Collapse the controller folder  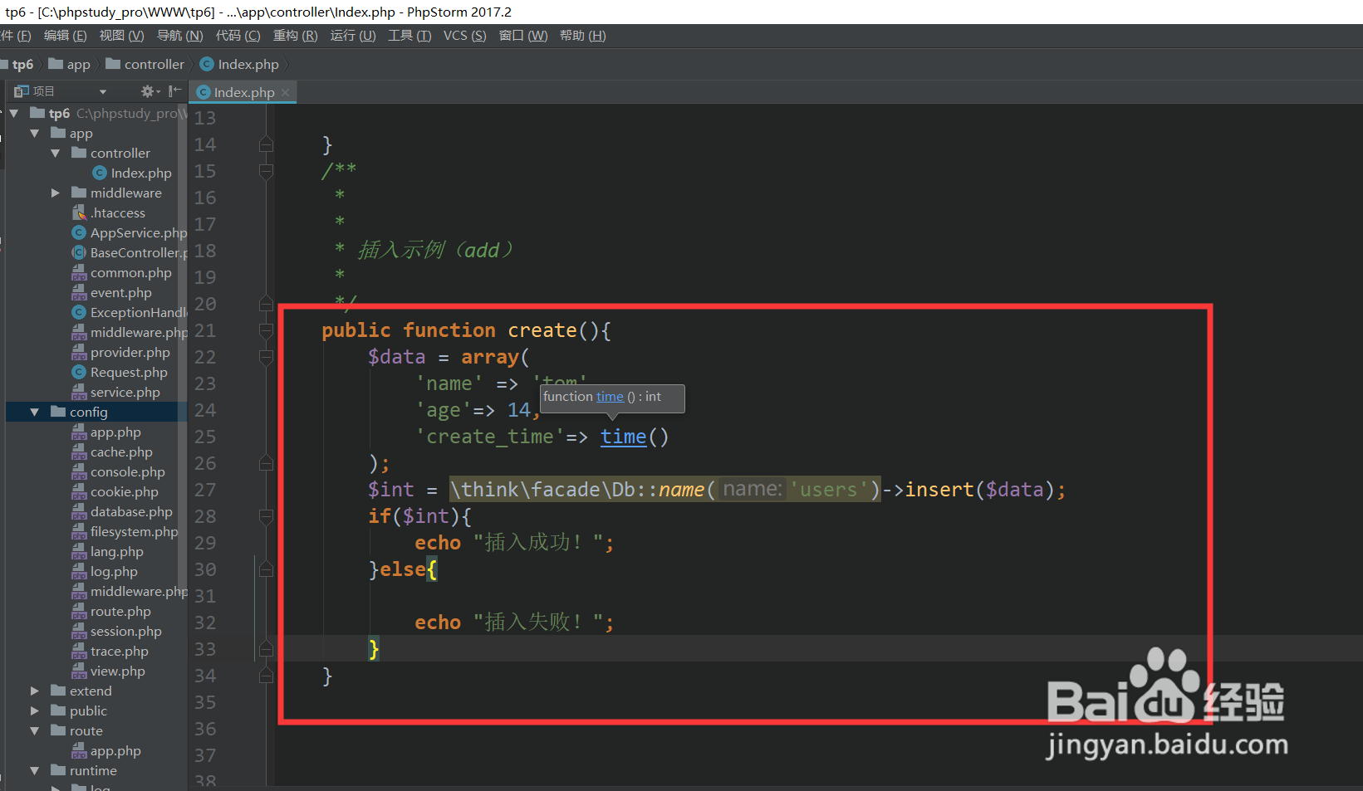[x=55, y=153]
